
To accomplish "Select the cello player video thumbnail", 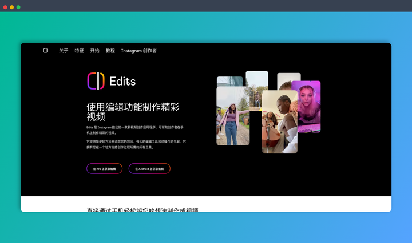I will [280, 121].
